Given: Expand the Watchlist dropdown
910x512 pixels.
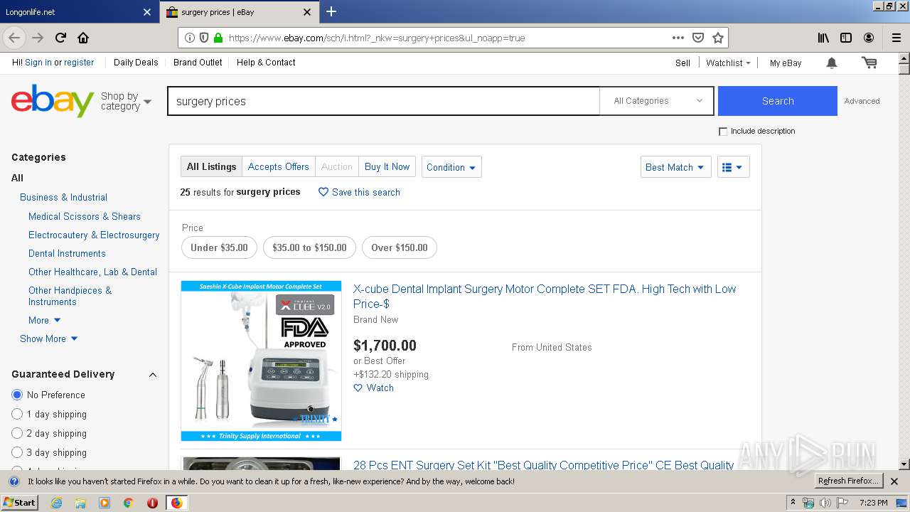Looking at the screenshot, I should (x=728, y=63).
